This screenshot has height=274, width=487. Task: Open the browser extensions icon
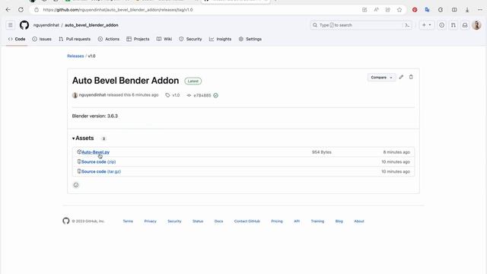(441, 10)
